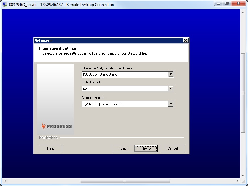Close the Setup.exe dialog
Viewport: 248px width, 186px height.
(185, 40)
